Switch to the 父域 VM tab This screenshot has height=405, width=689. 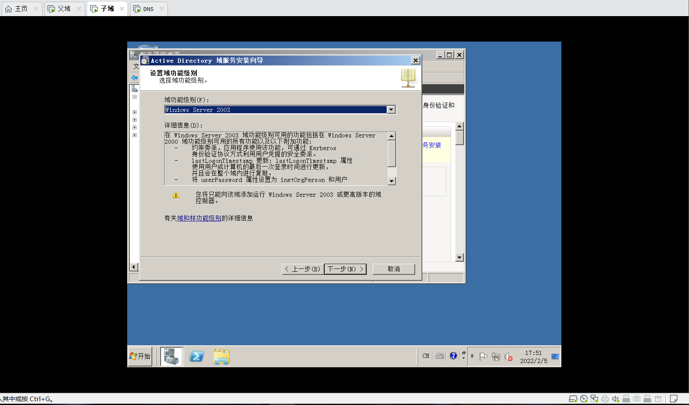point(64,8)
